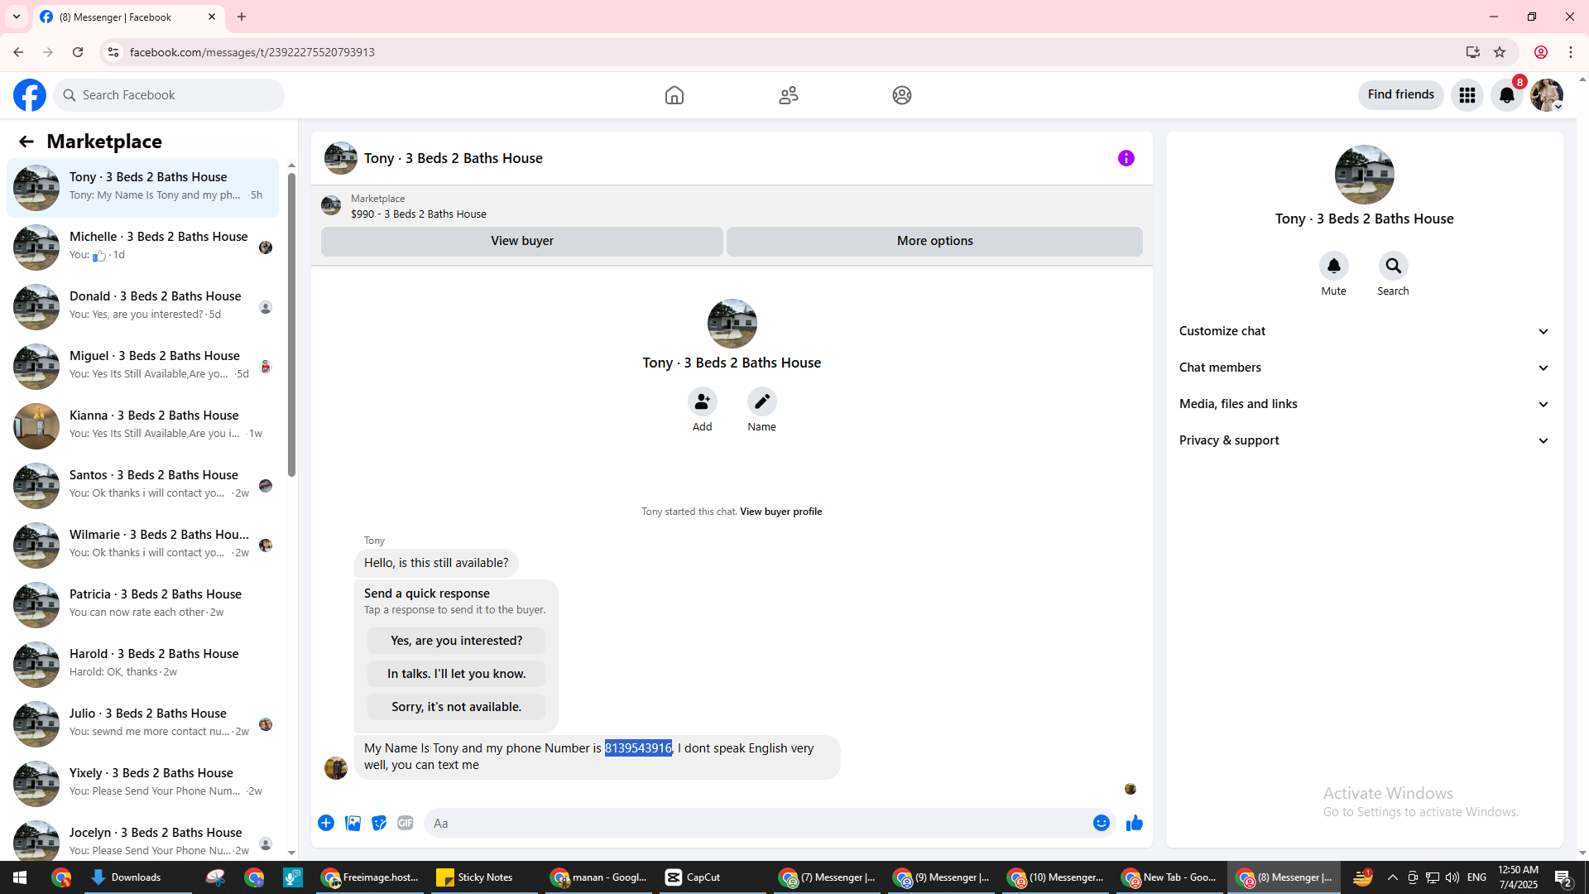Click the Mute bell icon
Viewport: 1589px width, 894px height.
1333,266
